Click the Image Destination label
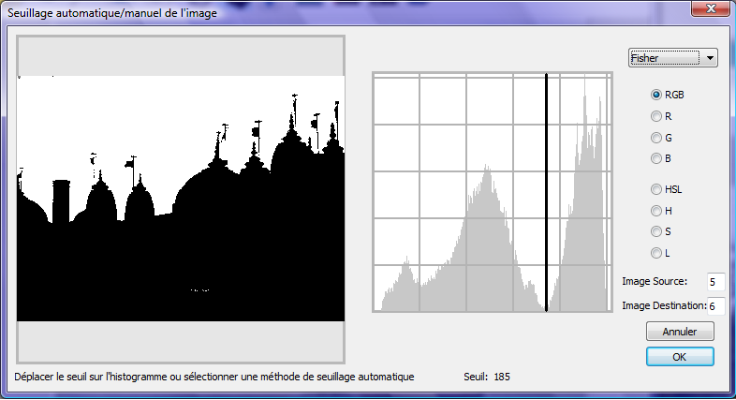The width and height of the screenshot is (736, 400). 664,305
